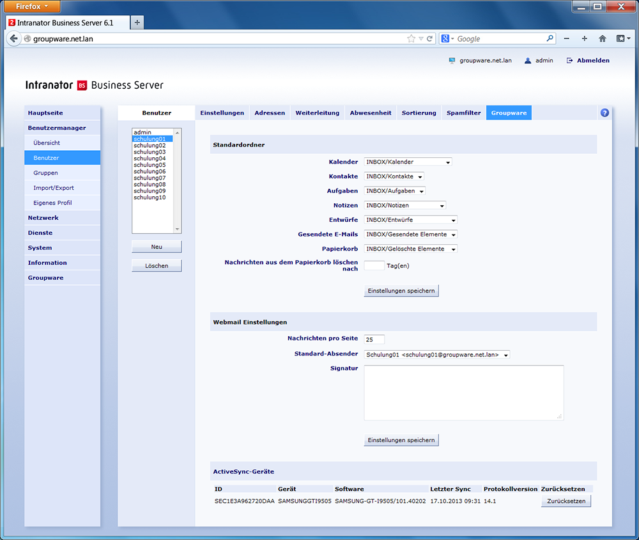This screenshot has width=639, height=540.
Task: Click the Firefox back arrow button
Action: click(14, 38)
